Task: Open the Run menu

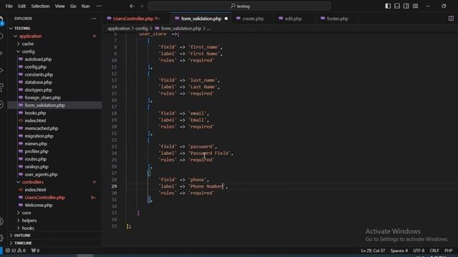Action: coord(86,6)
